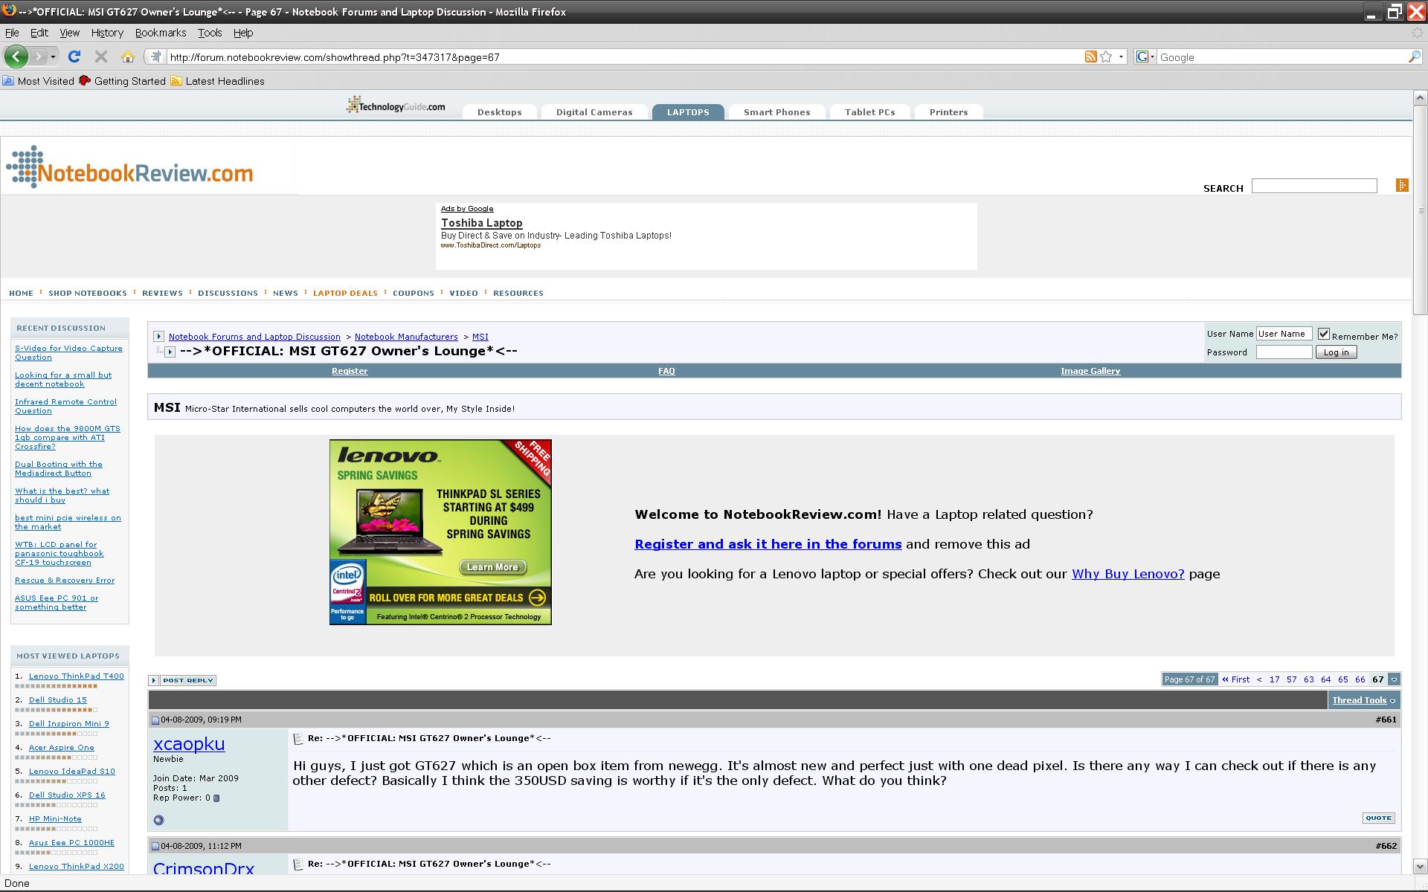The width and height of the screenshot is (1428, 892).
Task: Click in the Password field
Action: (x=1284, y=352)
